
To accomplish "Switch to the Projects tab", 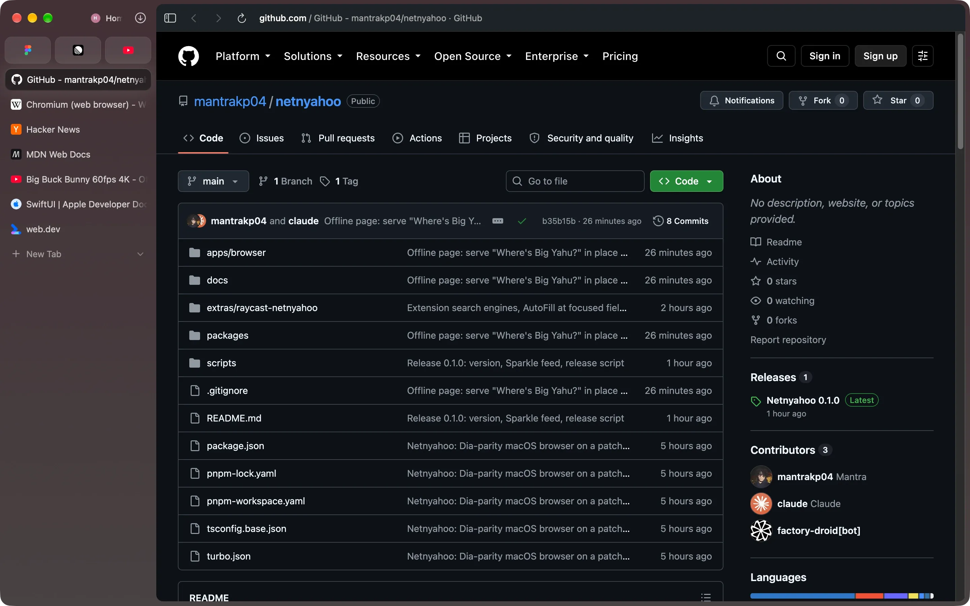I will [x=485, y=138].
